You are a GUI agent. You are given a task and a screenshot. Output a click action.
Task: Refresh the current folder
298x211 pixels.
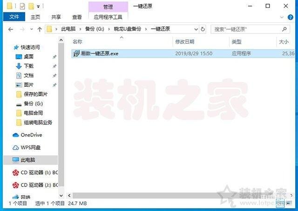point(203,29)
